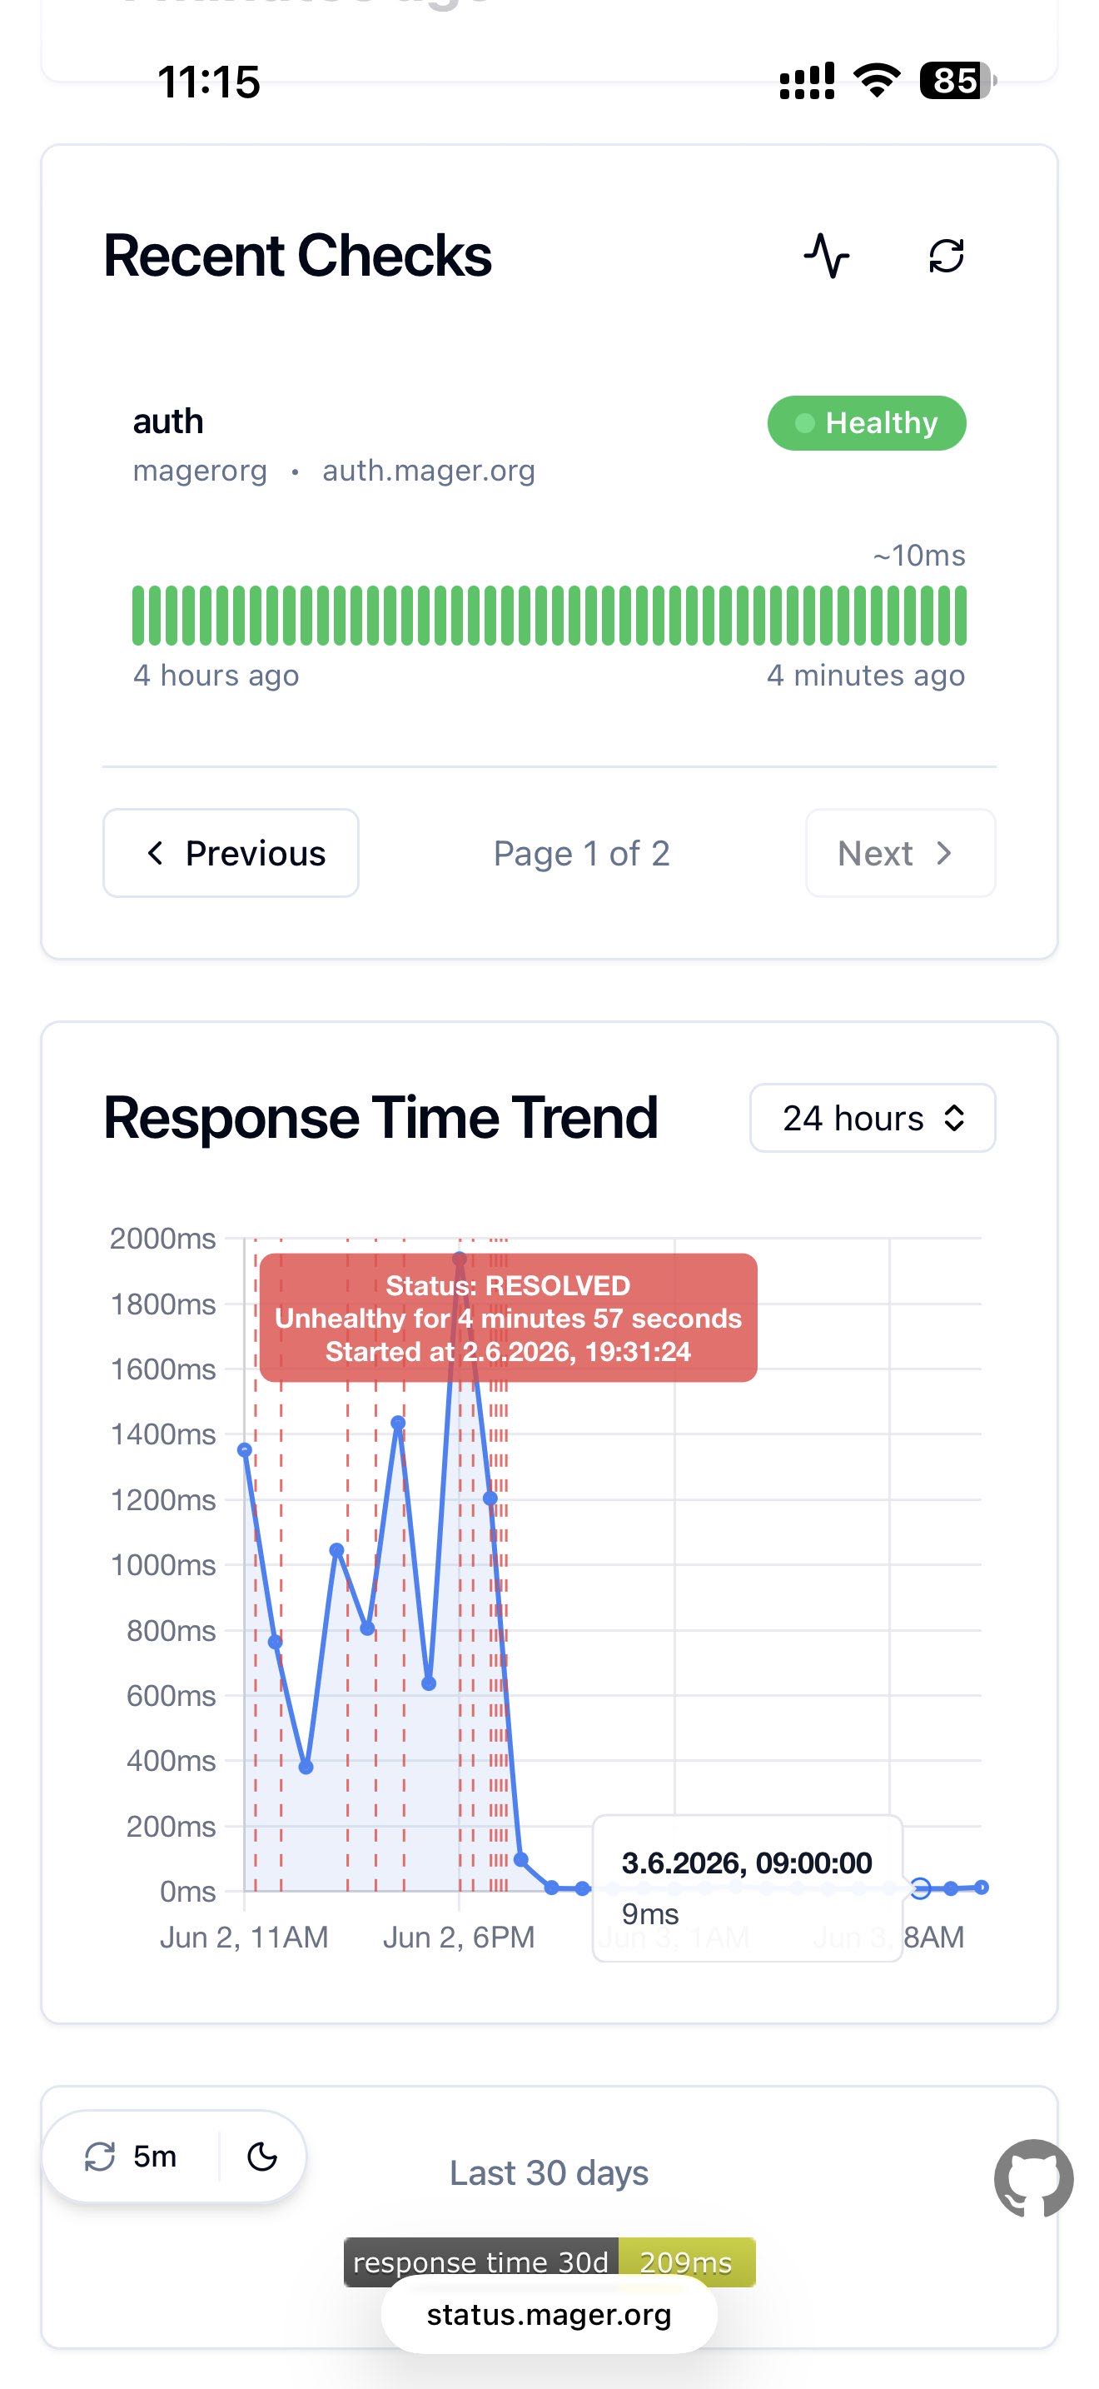Viewport: 1099px width, 2389px height.
Task: Tap the Status: RESOLVED incident tooltip
Action: [508, 1318]
